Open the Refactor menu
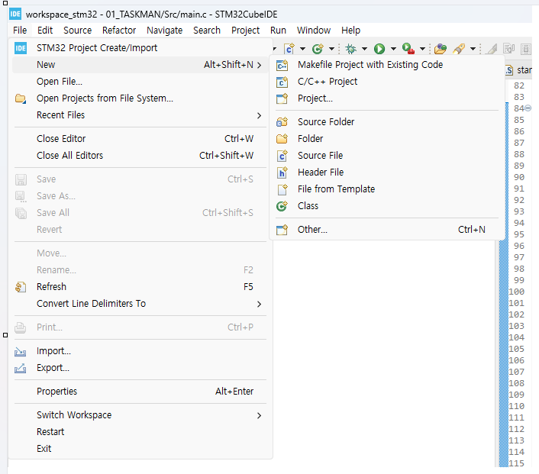539x474 pixels. pyautogui.click(x=119, y=31)
